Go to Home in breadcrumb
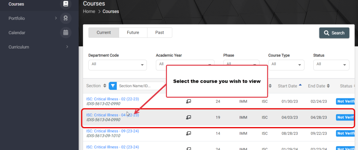Image resolution: width=358 pixels, height=150 pixels. 89,11
